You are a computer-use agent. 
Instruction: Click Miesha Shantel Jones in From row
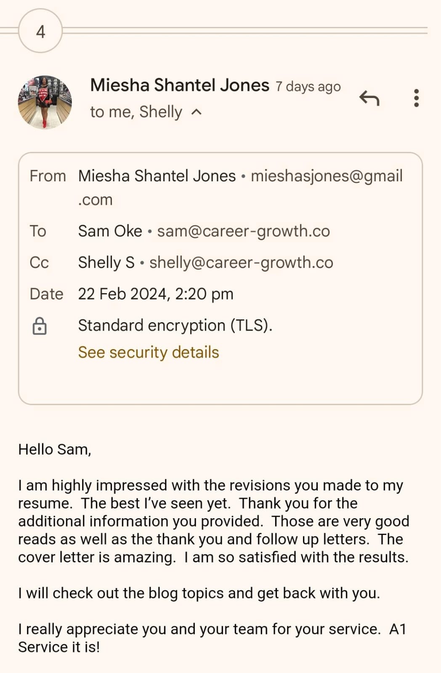(157, 176)
